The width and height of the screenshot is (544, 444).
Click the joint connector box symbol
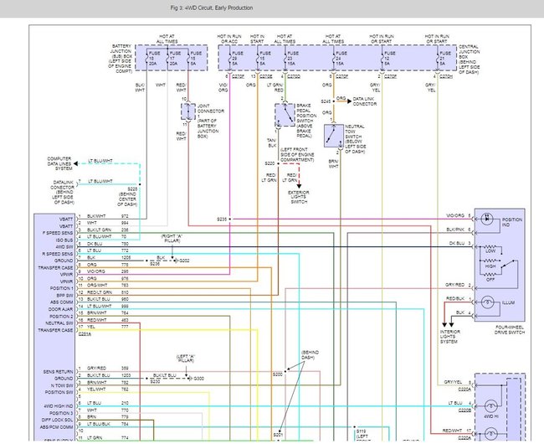189,112
